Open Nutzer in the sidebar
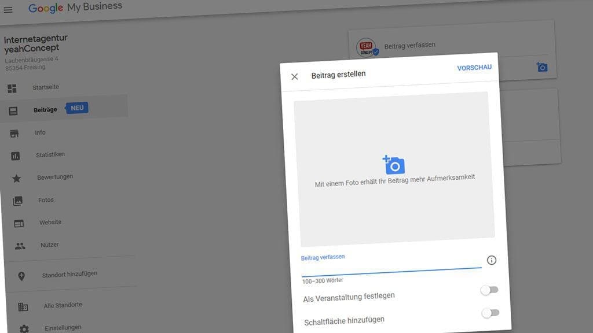Viewport: 593px width, 333px height. point(50,245)
